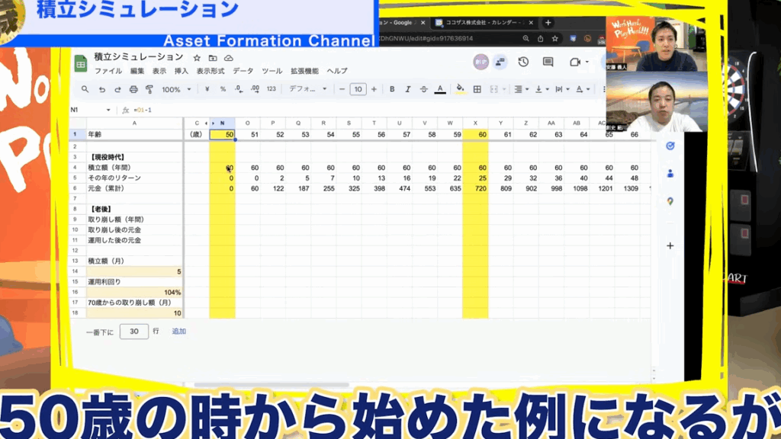This screenshot has width=781, height=439.
Task: Open version history clock icon
Action: tap(523, 62)
